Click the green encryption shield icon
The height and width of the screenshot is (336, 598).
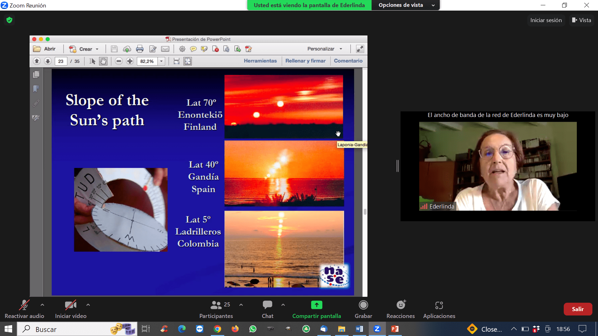click(x=9, y=20)
